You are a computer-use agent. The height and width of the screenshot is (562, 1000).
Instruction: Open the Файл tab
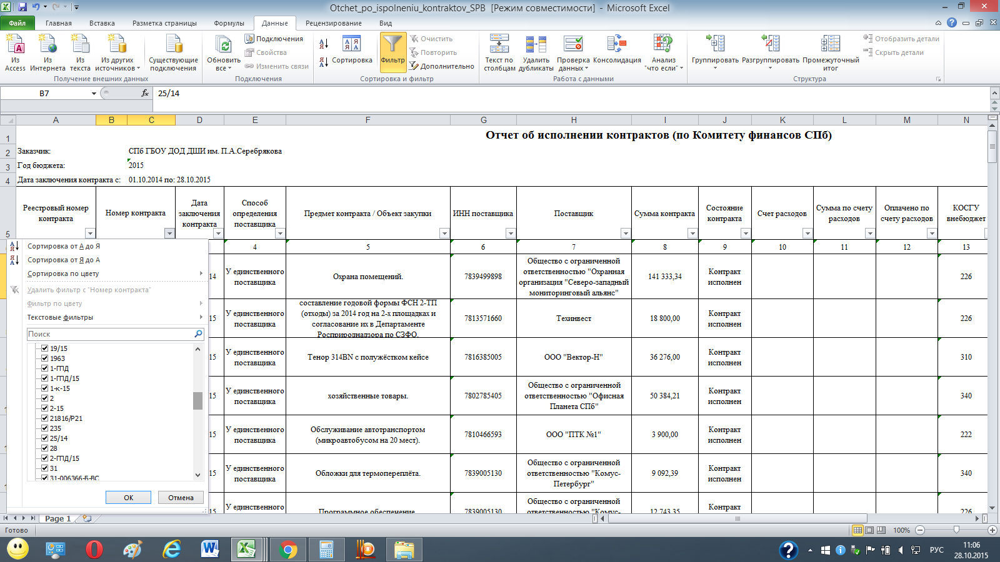pos(17,23)
